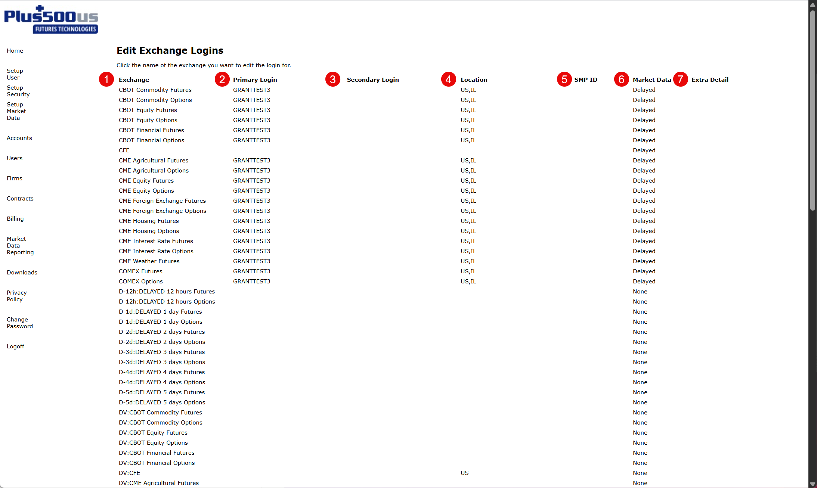The width and height of the screenshot is (817, 488).
Task: Click red marker 4 beside Location
Action: click(448, 80)
